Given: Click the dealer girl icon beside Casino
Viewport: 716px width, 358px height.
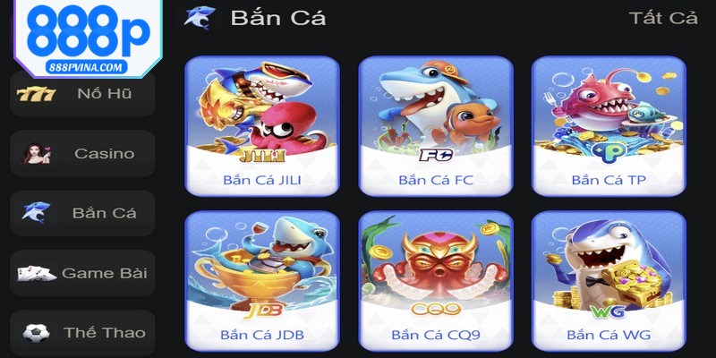Looking at the screenshot, I should (36, 153).
